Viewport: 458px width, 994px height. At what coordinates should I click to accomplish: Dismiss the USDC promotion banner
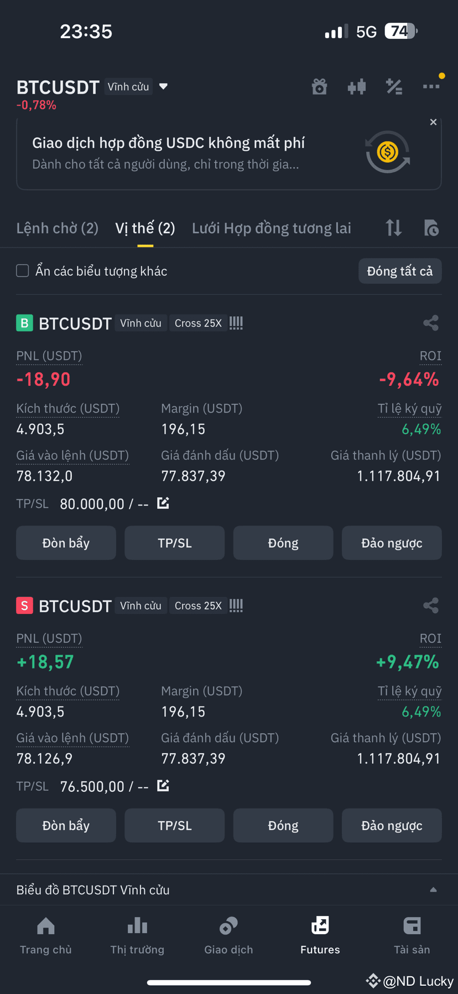click(x=433, y=122)
